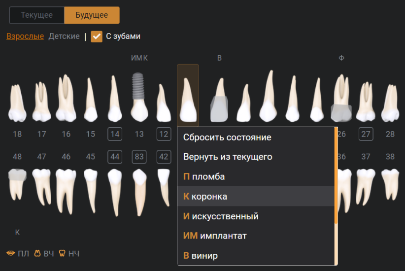Screen dimensions: 405x271
Task: Click upper tooth 16 molar image
Action: tap(66, 99)
